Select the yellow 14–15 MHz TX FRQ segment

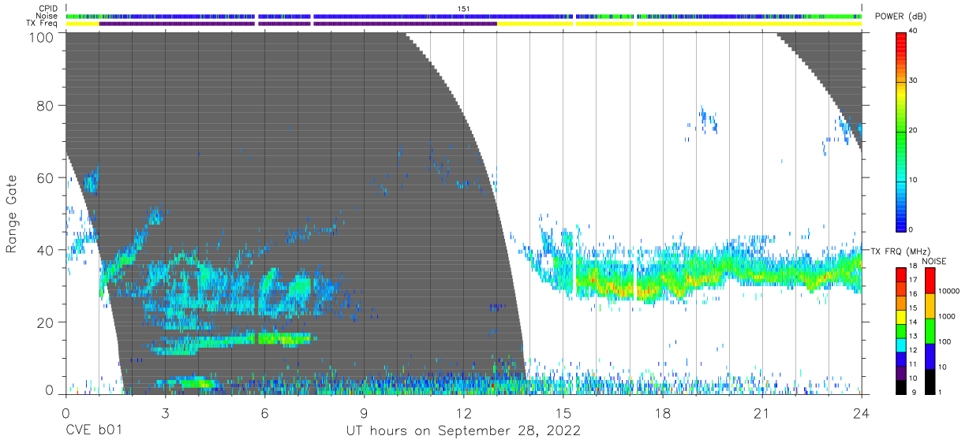click(x=900, y=316)
